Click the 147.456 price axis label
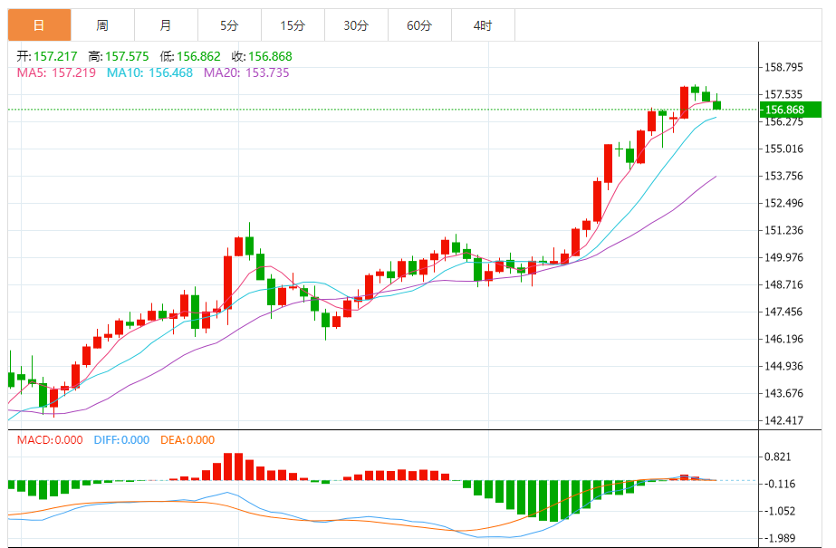The width and height of the screenshot is (836, 548). point(783,312)
